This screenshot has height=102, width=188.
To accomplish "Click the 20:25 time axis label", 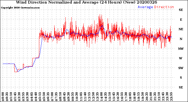I will (147, 97).
